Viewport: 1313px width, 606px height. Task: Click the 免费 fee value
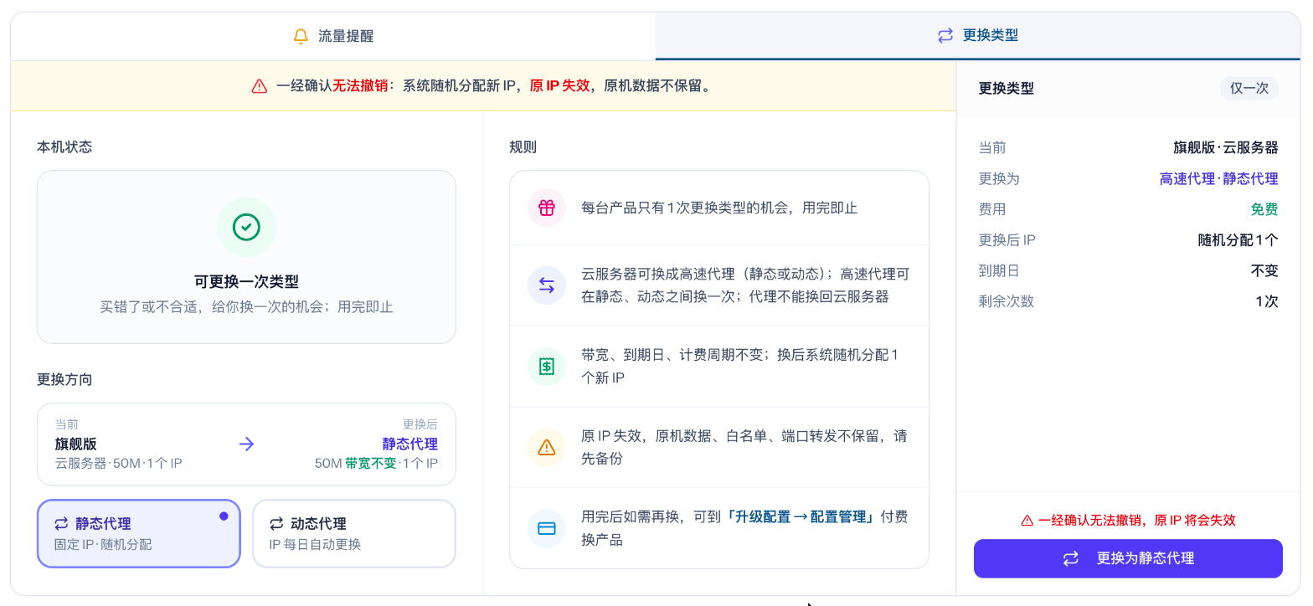click(x=1264, y=209)
